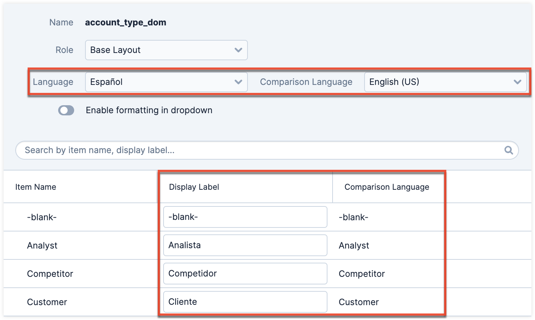This screenshot has height=320, width=535.
Task: Expand the Language dropdown set to Español
Action: (x=166, y=82)
